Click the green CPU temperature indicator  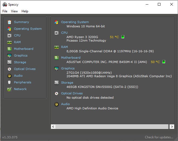point(123,37)
